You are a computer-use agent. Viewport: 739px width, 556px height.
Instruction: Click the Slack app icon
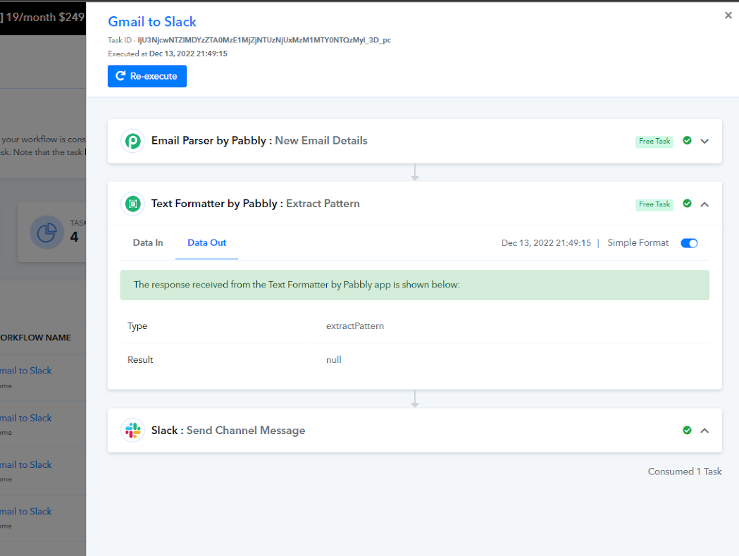point(133,430)
